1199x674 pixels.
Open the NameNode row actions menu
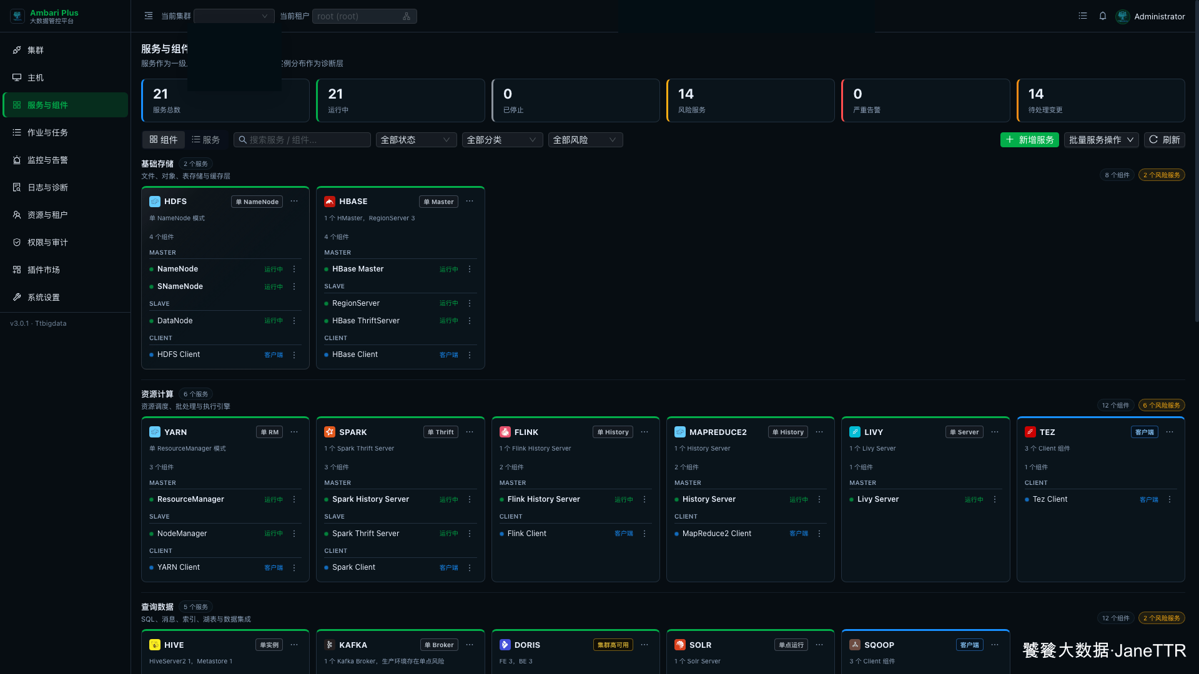click(294, 269)
